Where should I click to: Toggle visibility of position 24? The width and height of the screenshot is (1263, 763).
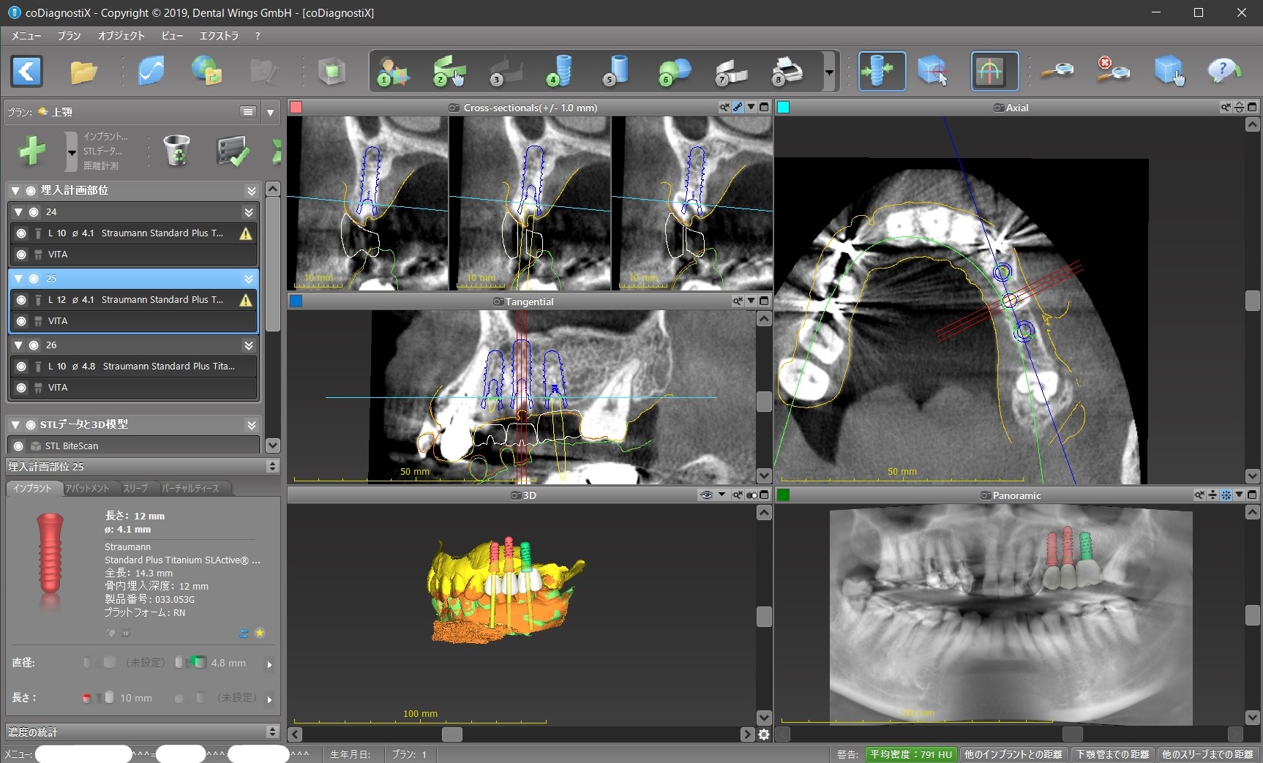pyautogui.click(x=34, y=212)
